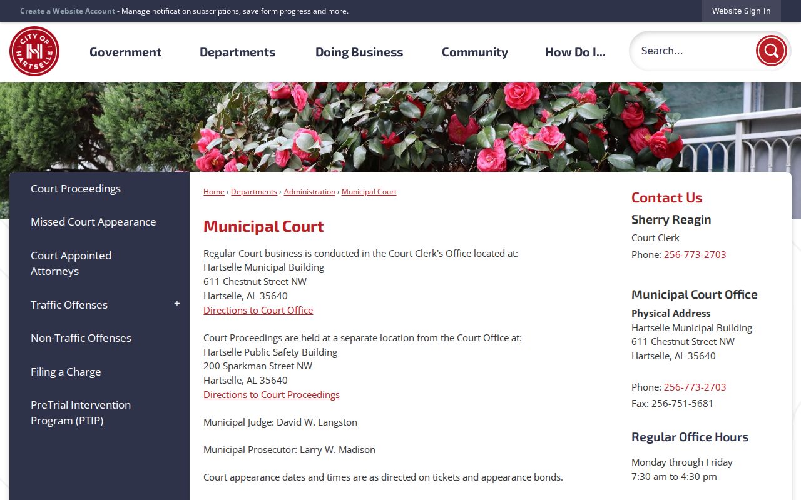Click Sherry Reagin's phone number link

tap(695, 254)
